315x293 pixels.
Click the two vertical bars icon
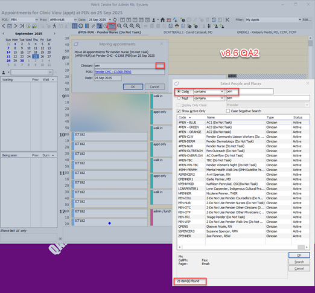[x=87, y=26]
